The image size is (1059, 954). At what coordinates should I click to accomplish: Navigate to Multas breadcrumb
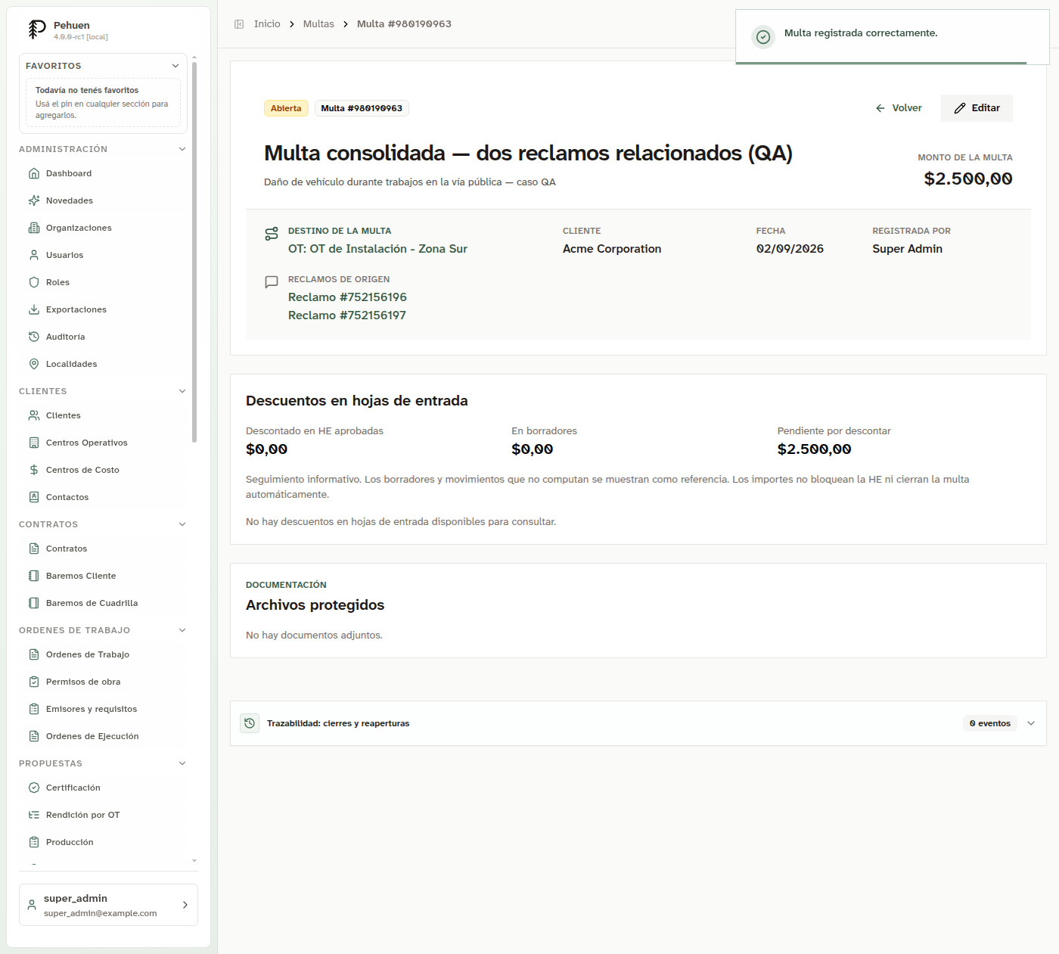318,24
